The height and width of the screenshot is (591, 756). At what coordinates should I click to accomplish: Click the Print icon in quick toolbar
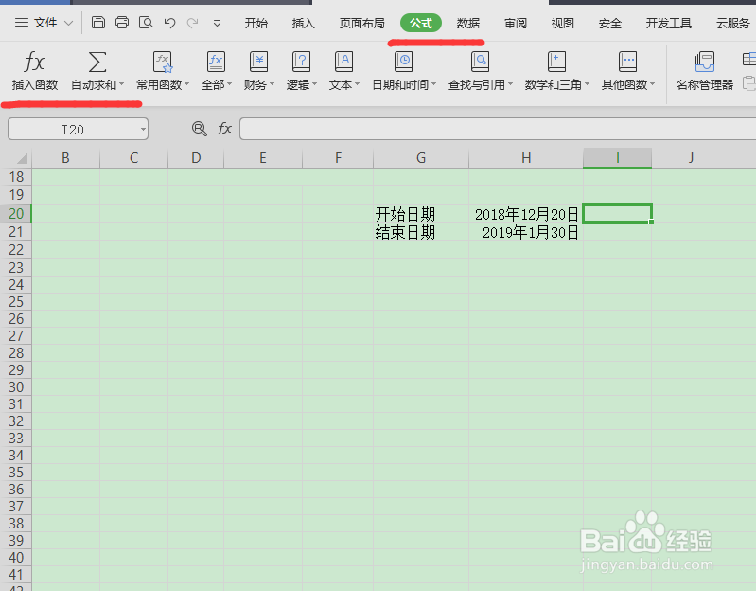click(x=122, y=22)
